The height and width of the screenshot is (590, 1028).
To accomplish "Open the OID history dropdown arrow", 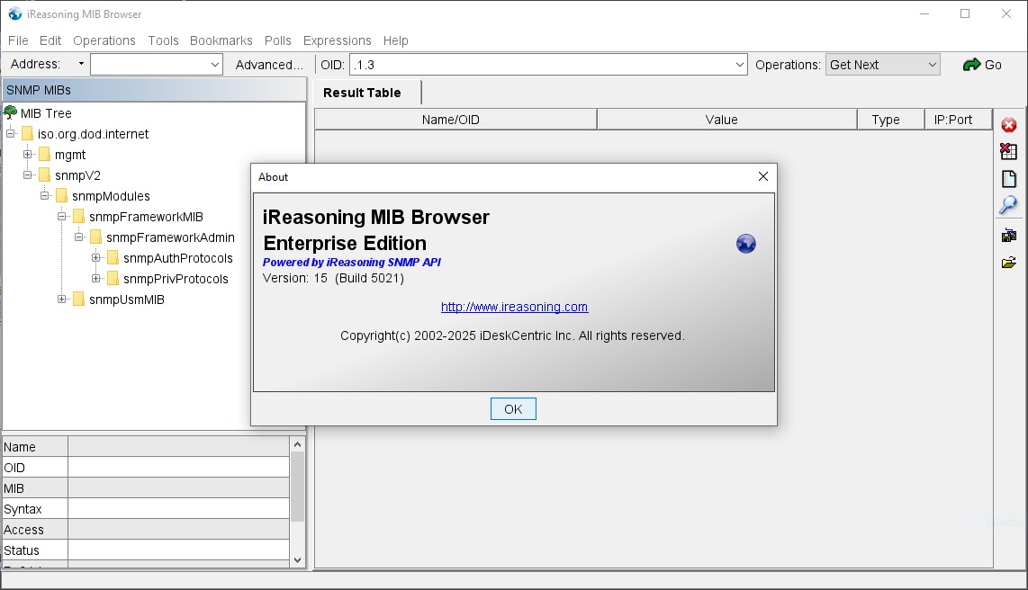I will click(739, 65).
